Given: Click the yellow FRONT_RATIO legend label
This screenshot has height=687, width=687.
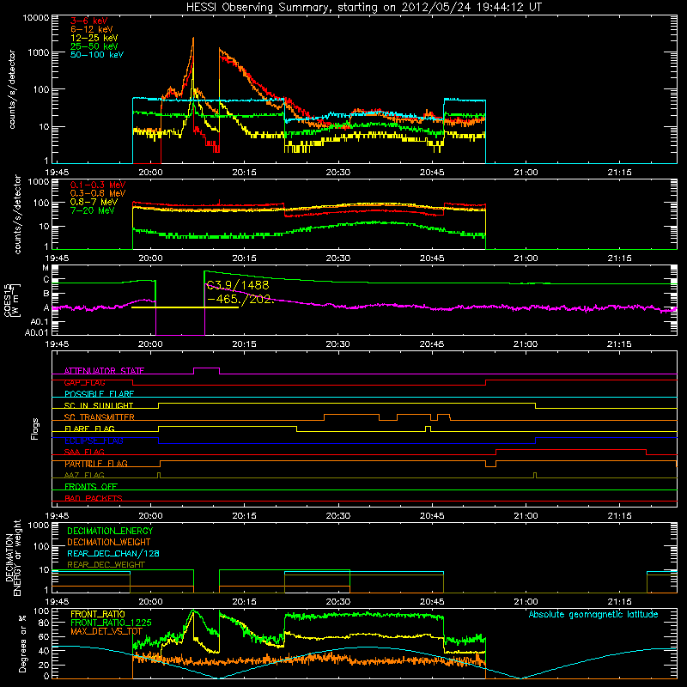Looking at the screenshot, I should [x=98, y=614].
